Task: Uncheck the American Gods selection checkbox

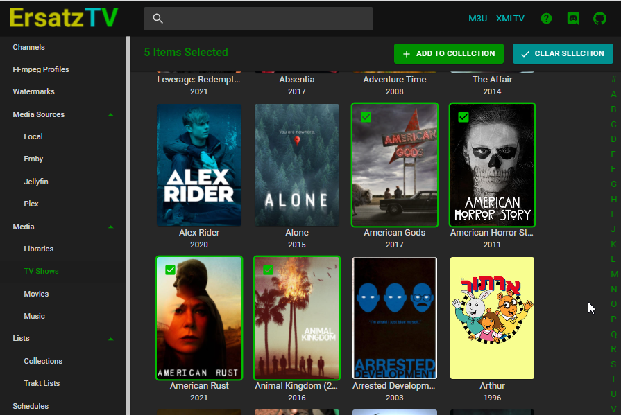Action: (x=366, y=117)
